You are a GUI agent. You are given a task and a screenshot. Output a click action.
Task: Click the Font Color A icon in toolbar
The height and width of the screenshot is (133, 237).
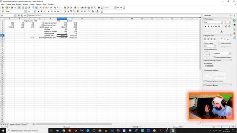97,11
